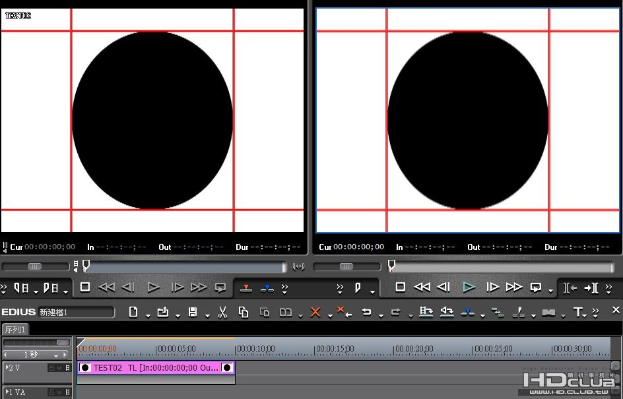
Task: Toggle lock on the 2 V track
Action: 51,368
